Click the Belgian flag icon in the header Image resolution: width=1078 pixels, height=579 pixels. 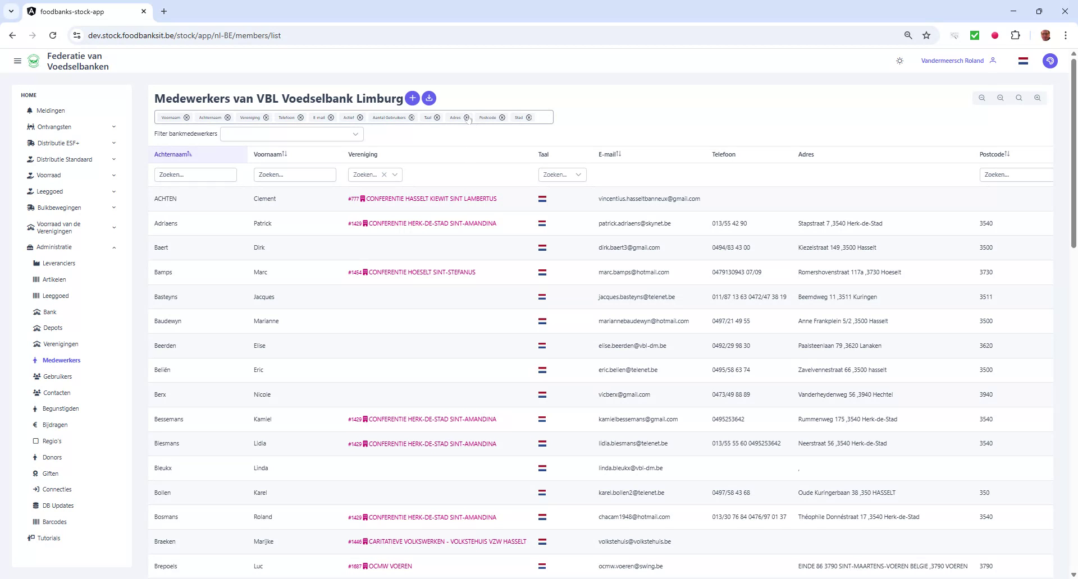pos(1023,61)
